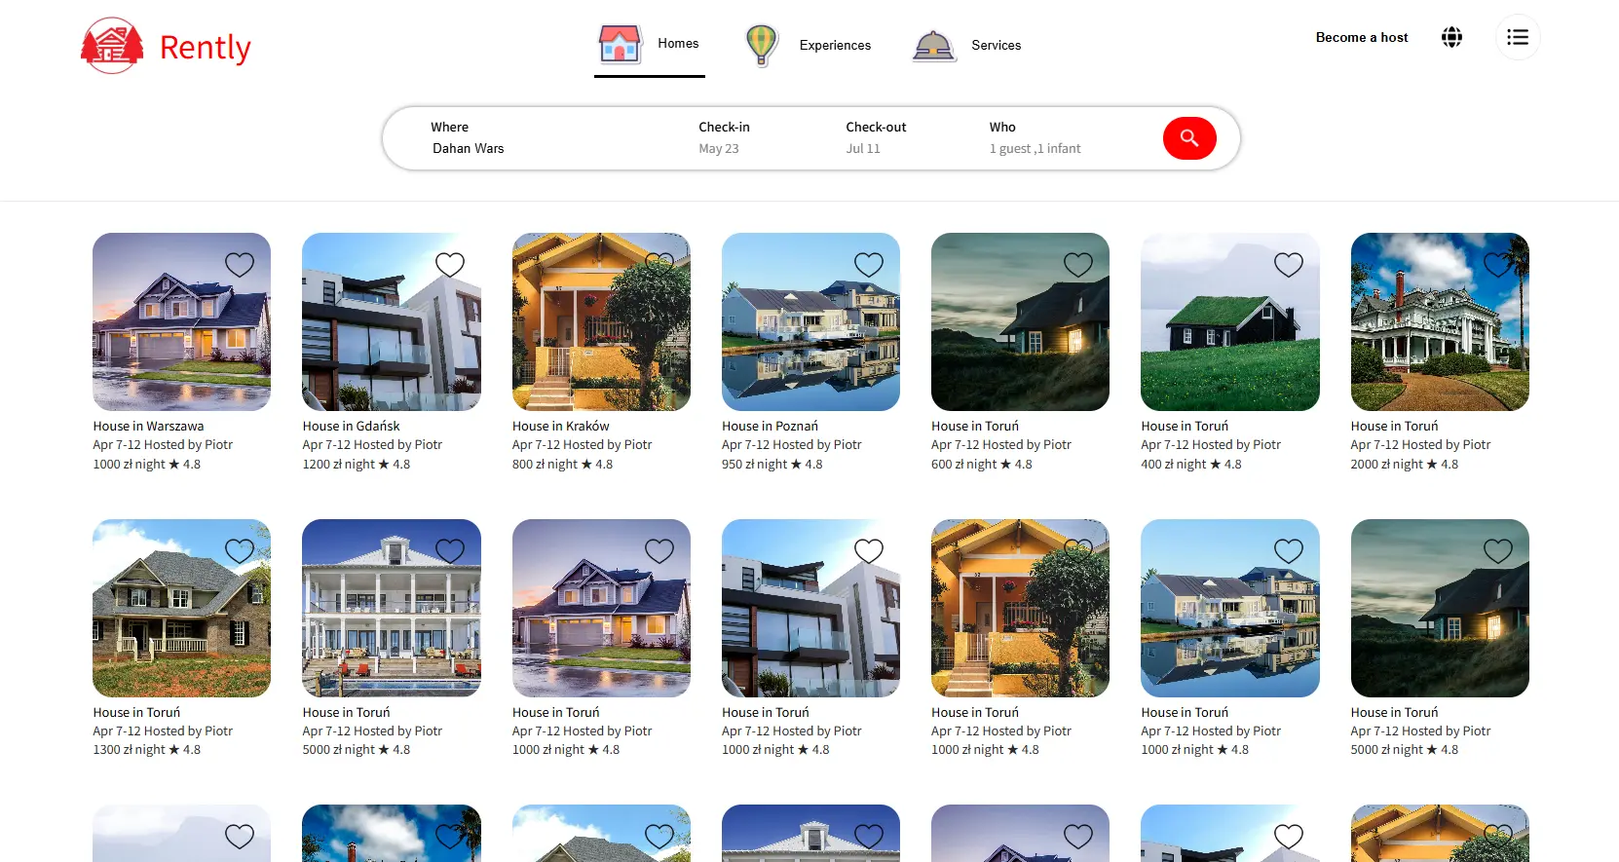Click 'Apr 7-12 Hosted by Piotr' under Warszawa
The image size is (1619, 862).
pos(163,445)
